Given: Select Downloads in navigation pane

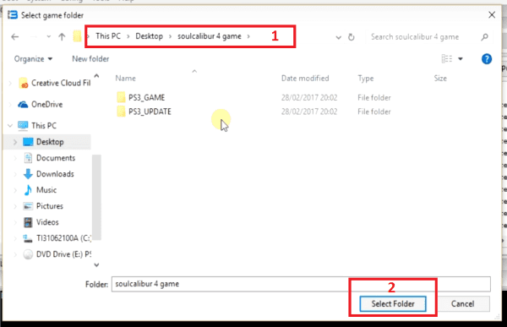Looking at the screenshot, I should point(55,174).
